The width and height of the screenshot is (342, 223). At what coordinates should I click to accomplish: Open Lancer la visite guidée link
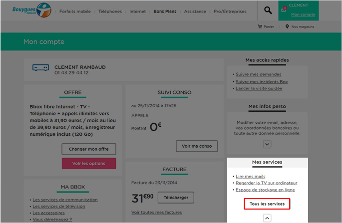coord(259,88)
